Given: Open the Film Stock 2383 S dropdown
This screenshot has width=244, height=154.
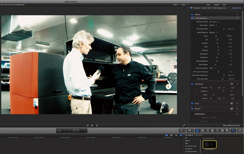Looking at the screenshot, I should 213,25.
